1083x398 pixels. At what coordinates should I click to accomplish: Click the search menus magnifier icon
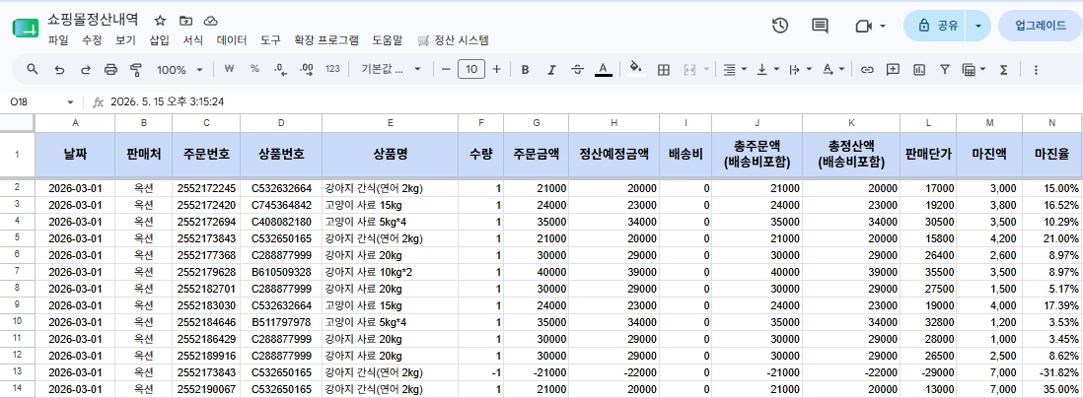point(32,69)
